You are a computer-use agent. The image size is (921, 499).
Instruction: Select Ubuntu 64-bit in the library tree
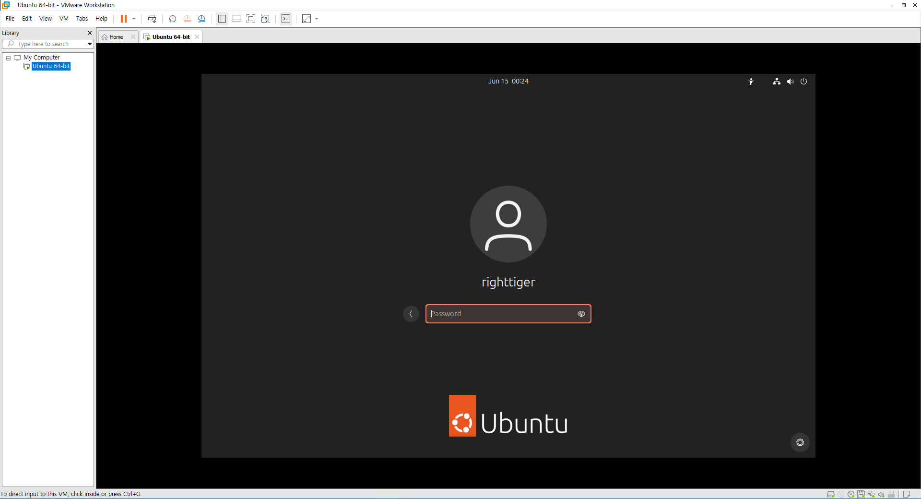pos(51,66)
